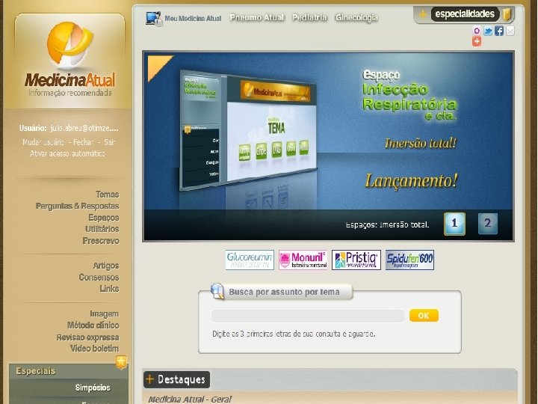Click the Medicina Atual - Geral heading
The image size is (538, 404).
(x=190, y=400)
